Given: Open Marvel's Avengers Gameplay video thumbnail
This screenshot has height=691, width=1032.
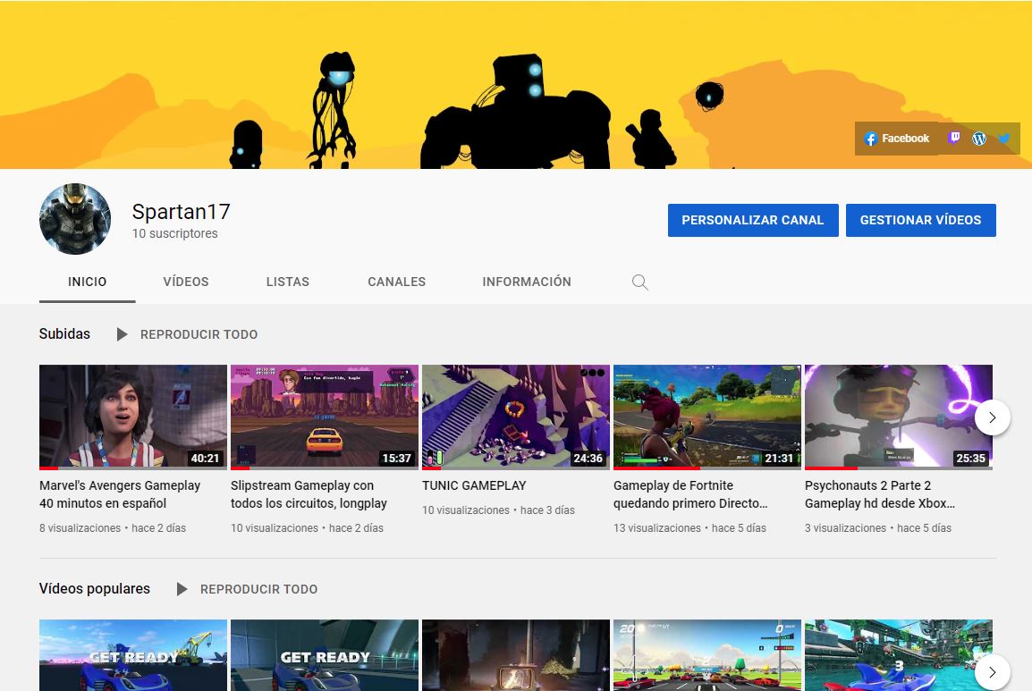Looking at the screenshot, I should pyautogui.click(x=133, y=417).
